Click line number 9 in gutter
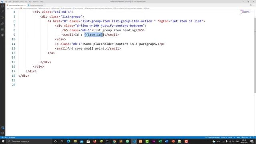Image resolution: width=256 pixels, height=144 pixels. tap(14, 35)
